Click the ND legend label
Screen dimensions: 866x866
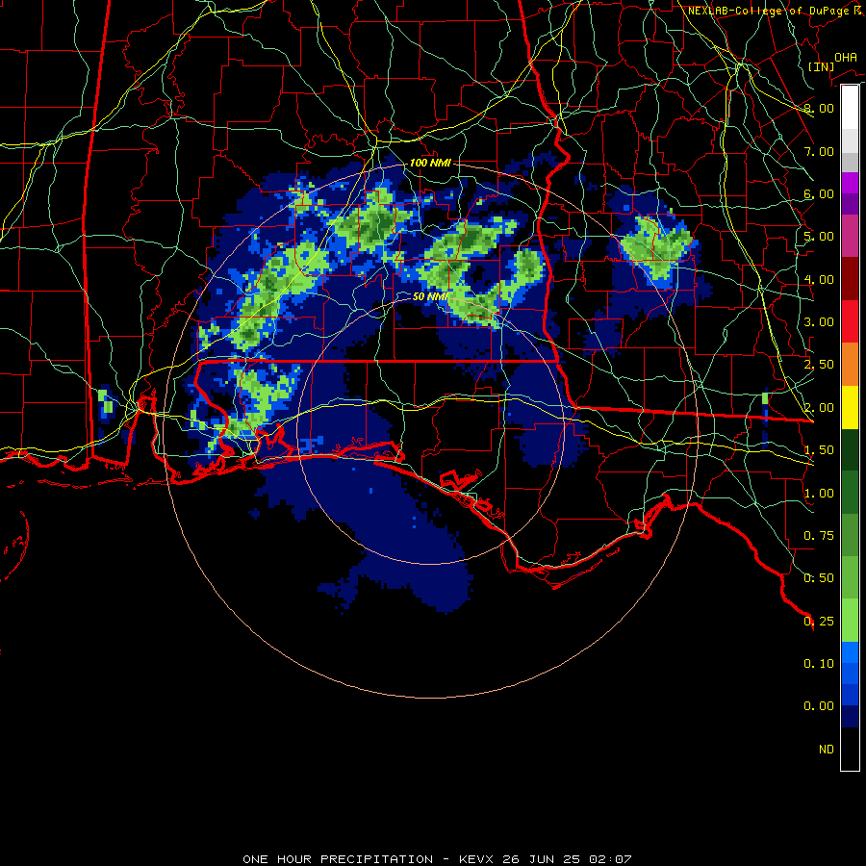pyautogui.click(x=827, y=750)
